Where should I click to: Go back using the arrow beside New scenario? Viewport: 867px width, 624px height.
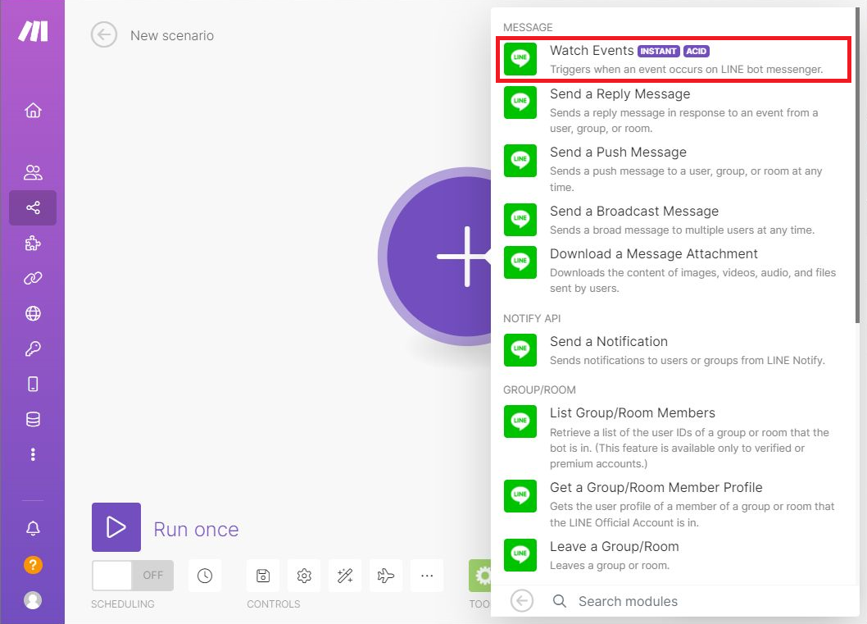[x=104, y=35]
